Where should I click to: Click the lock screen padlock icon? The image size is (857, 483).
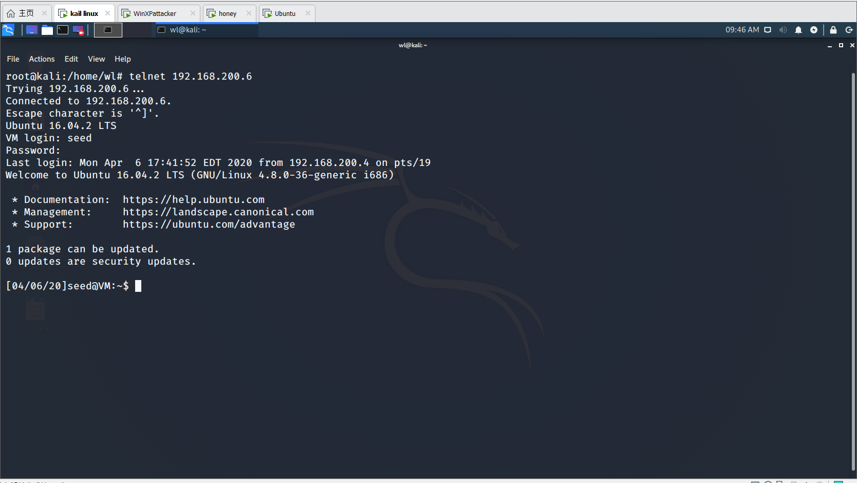click(x=833, y=30)
